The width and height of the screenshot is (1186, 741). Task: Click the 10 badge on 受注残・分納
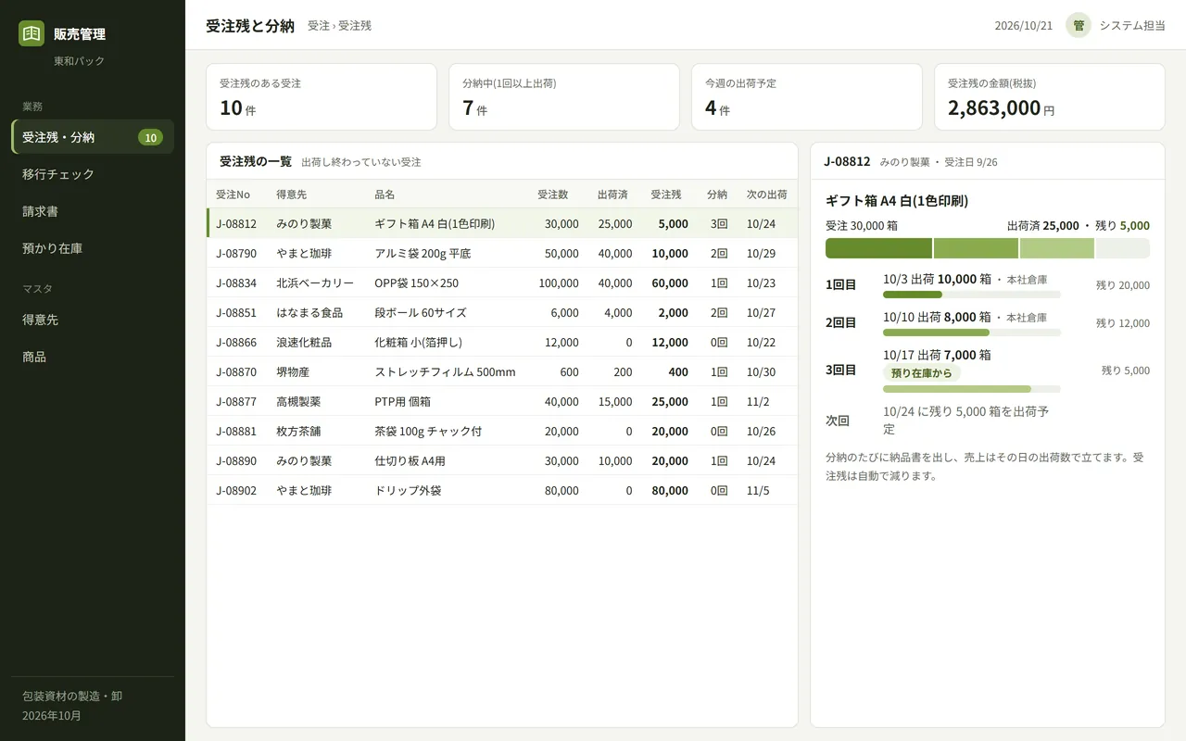pos(150,137)
